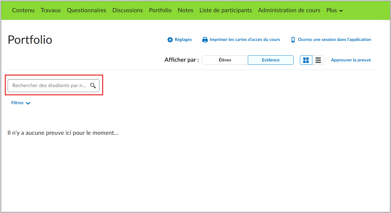
Task: Open Liste de participants
Action: coord(226,10)
